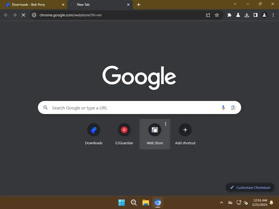Show the Downloads toolbar icon
The image size is (279, 209).
[x=247, y=15]
